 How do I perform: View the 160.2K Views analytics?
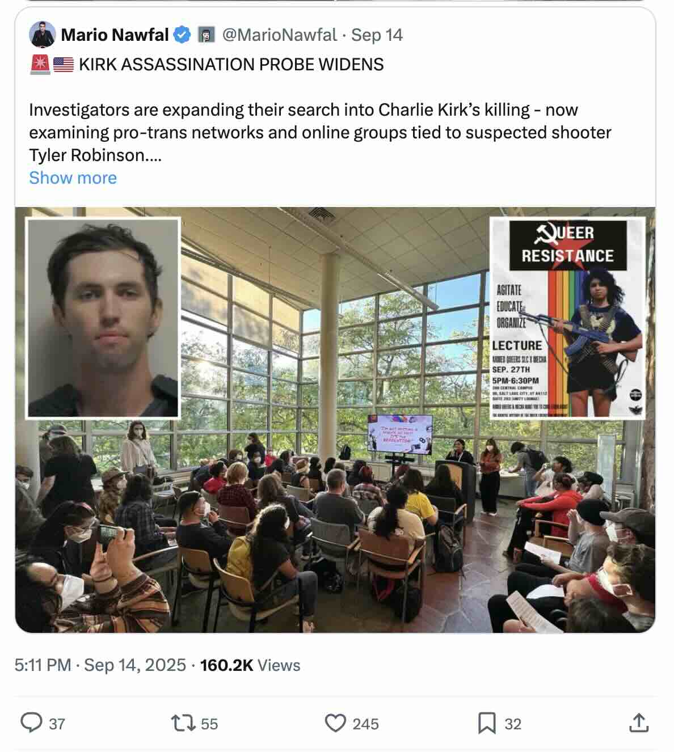(250, 665)
